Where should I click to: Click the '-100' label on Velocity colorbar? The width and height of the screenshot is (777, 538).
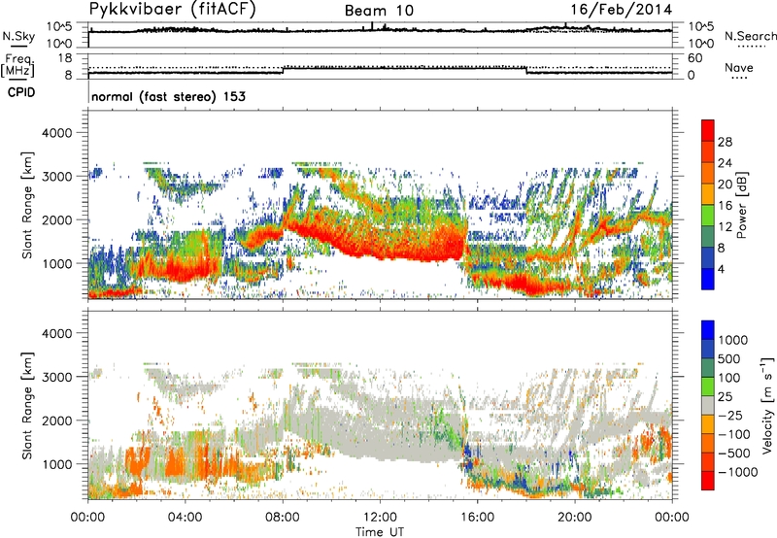click(x=733, y=434)
